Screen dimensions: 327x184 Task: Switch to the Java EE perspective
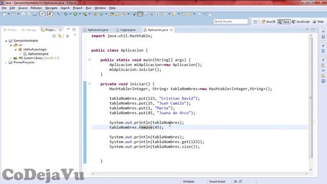(268, 21)
